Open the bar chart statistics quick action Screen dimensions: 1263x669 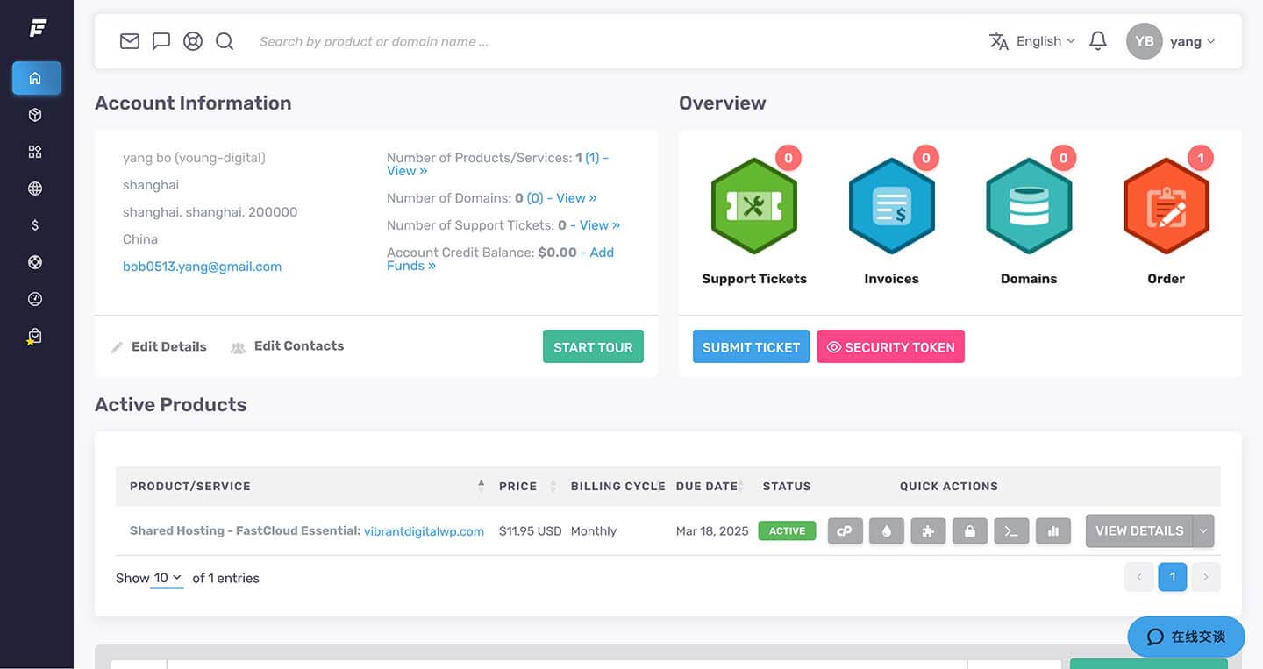click(x=1053, y=531)
